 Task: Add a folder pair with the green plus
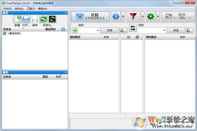(75, 30)
